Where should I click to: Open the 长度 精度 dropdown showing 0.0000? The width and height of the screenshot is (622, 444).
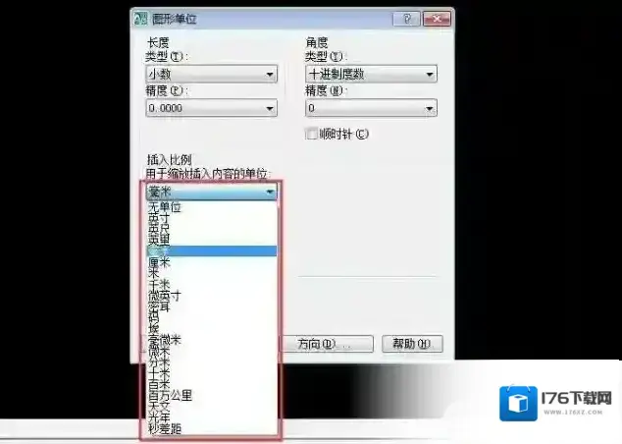[212, 108]
